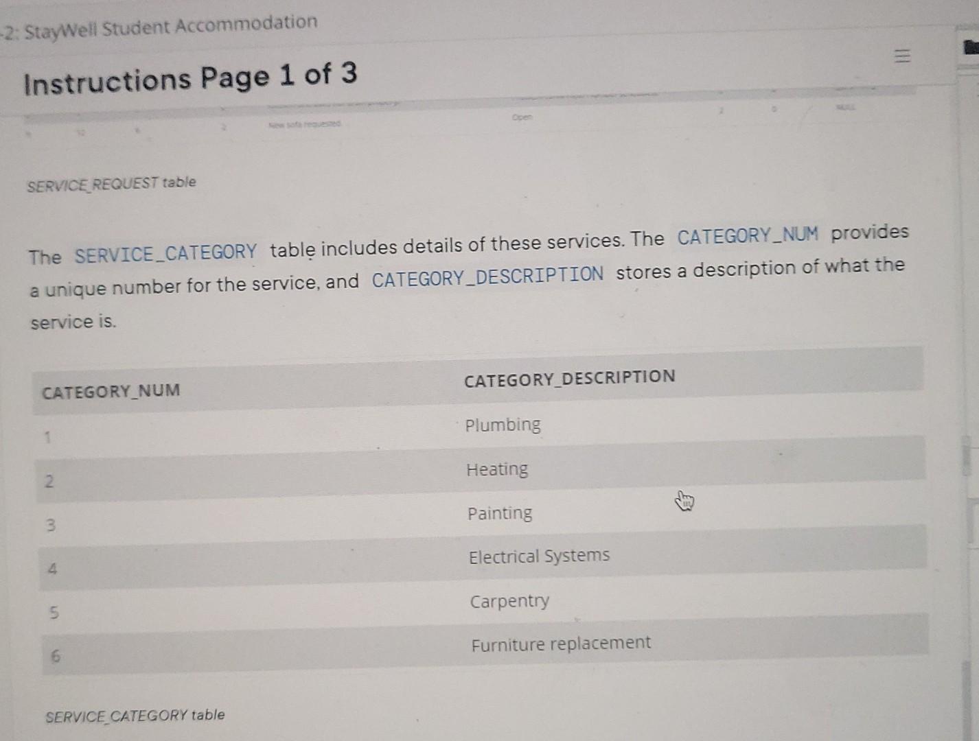Click the faint 'New sofa requested' cell

coord(305,125)
